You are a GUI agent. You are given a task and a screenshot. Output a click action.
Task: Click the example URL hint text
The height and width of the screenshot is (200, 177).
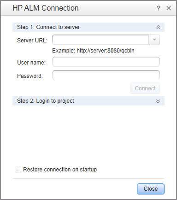pyautogui.click(x=93, y=51)
